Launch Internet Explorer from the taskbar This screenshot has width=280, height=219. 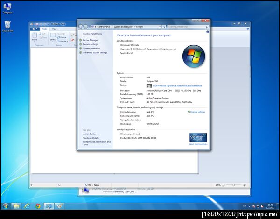[x=27, y=206]
